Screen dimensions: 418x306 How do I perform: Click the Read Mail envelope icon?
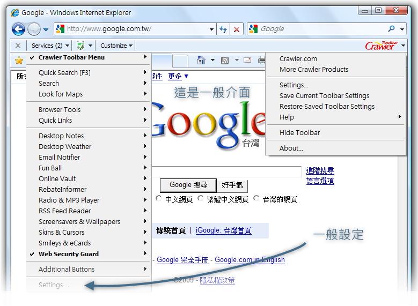[247, 60]
